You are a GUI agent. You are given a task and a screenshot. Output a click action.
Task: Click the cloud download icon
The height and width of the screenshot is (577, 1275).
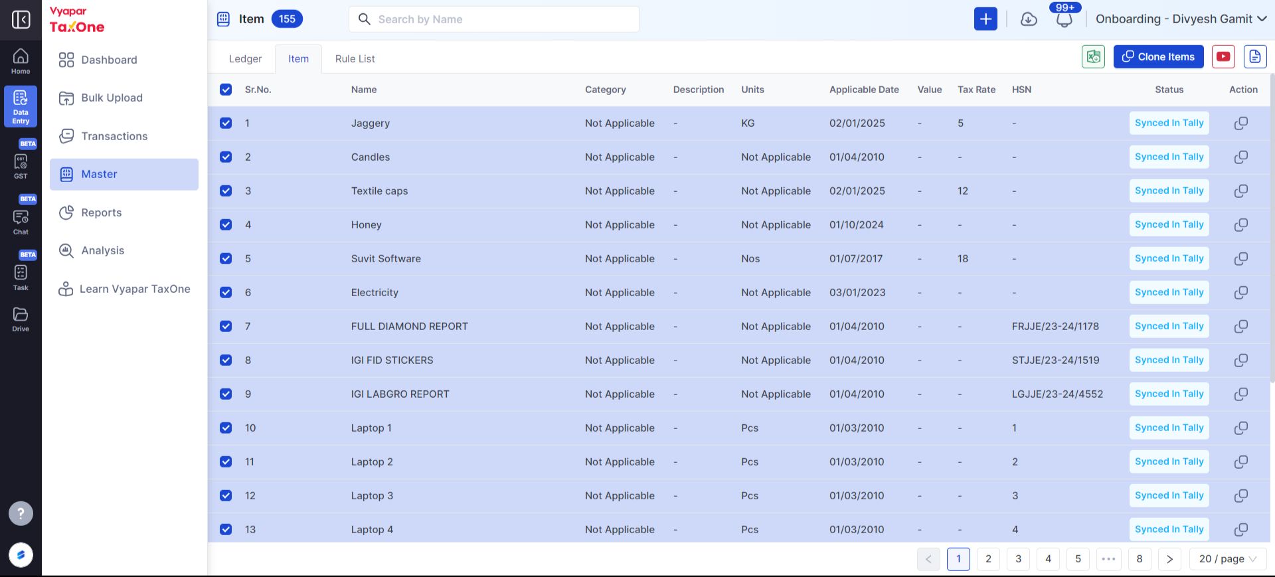[x=1029, y=19]
